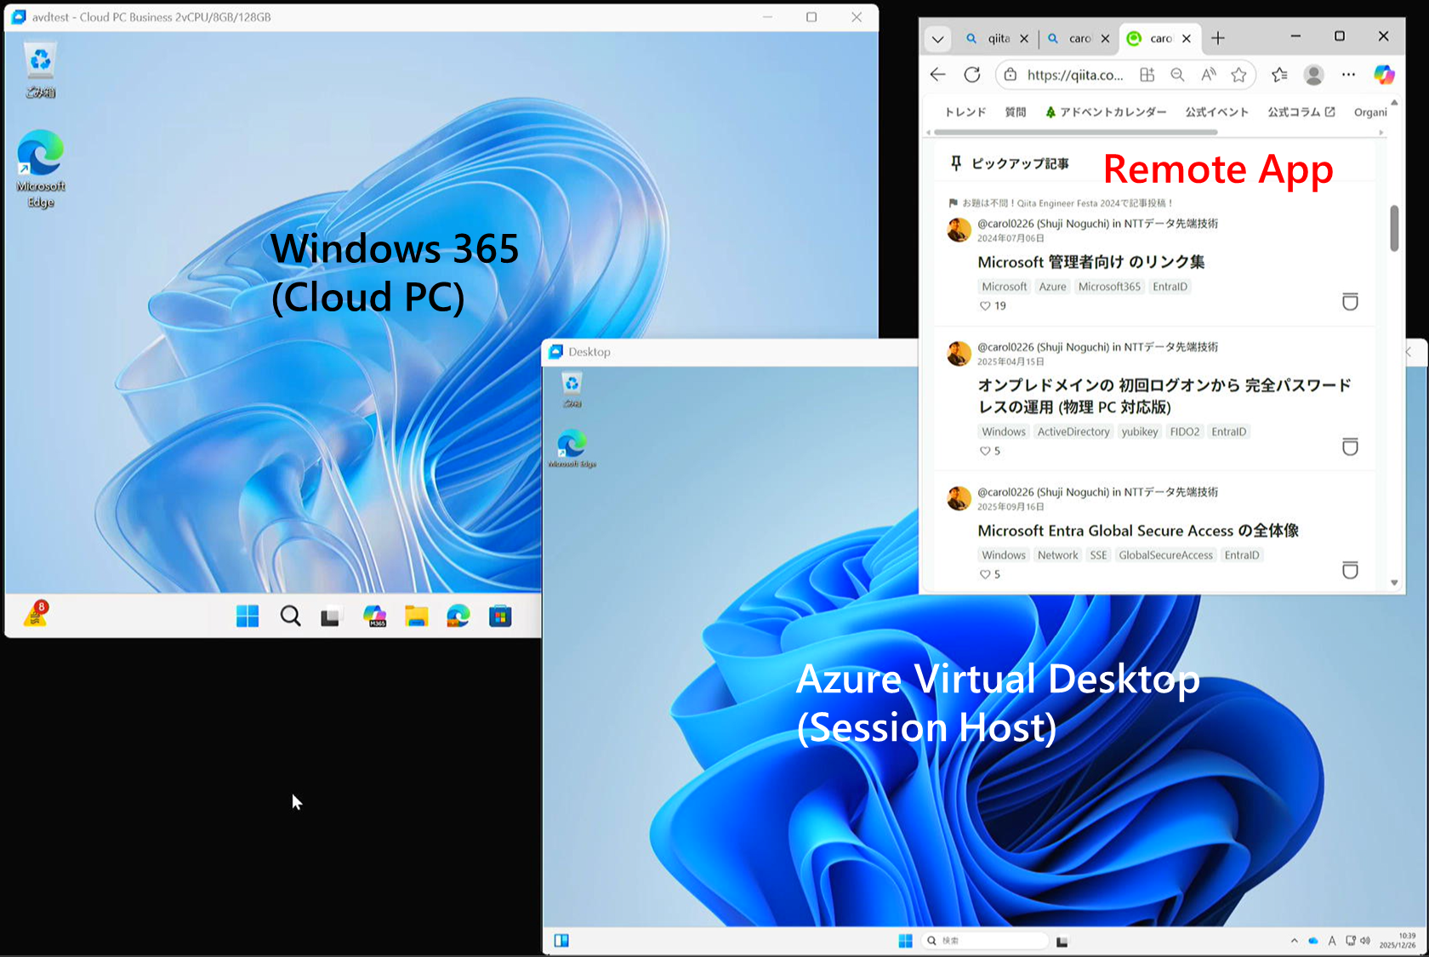Launch Microsoft Edge shortcut on Cloud PC desktop

point(40,168)
